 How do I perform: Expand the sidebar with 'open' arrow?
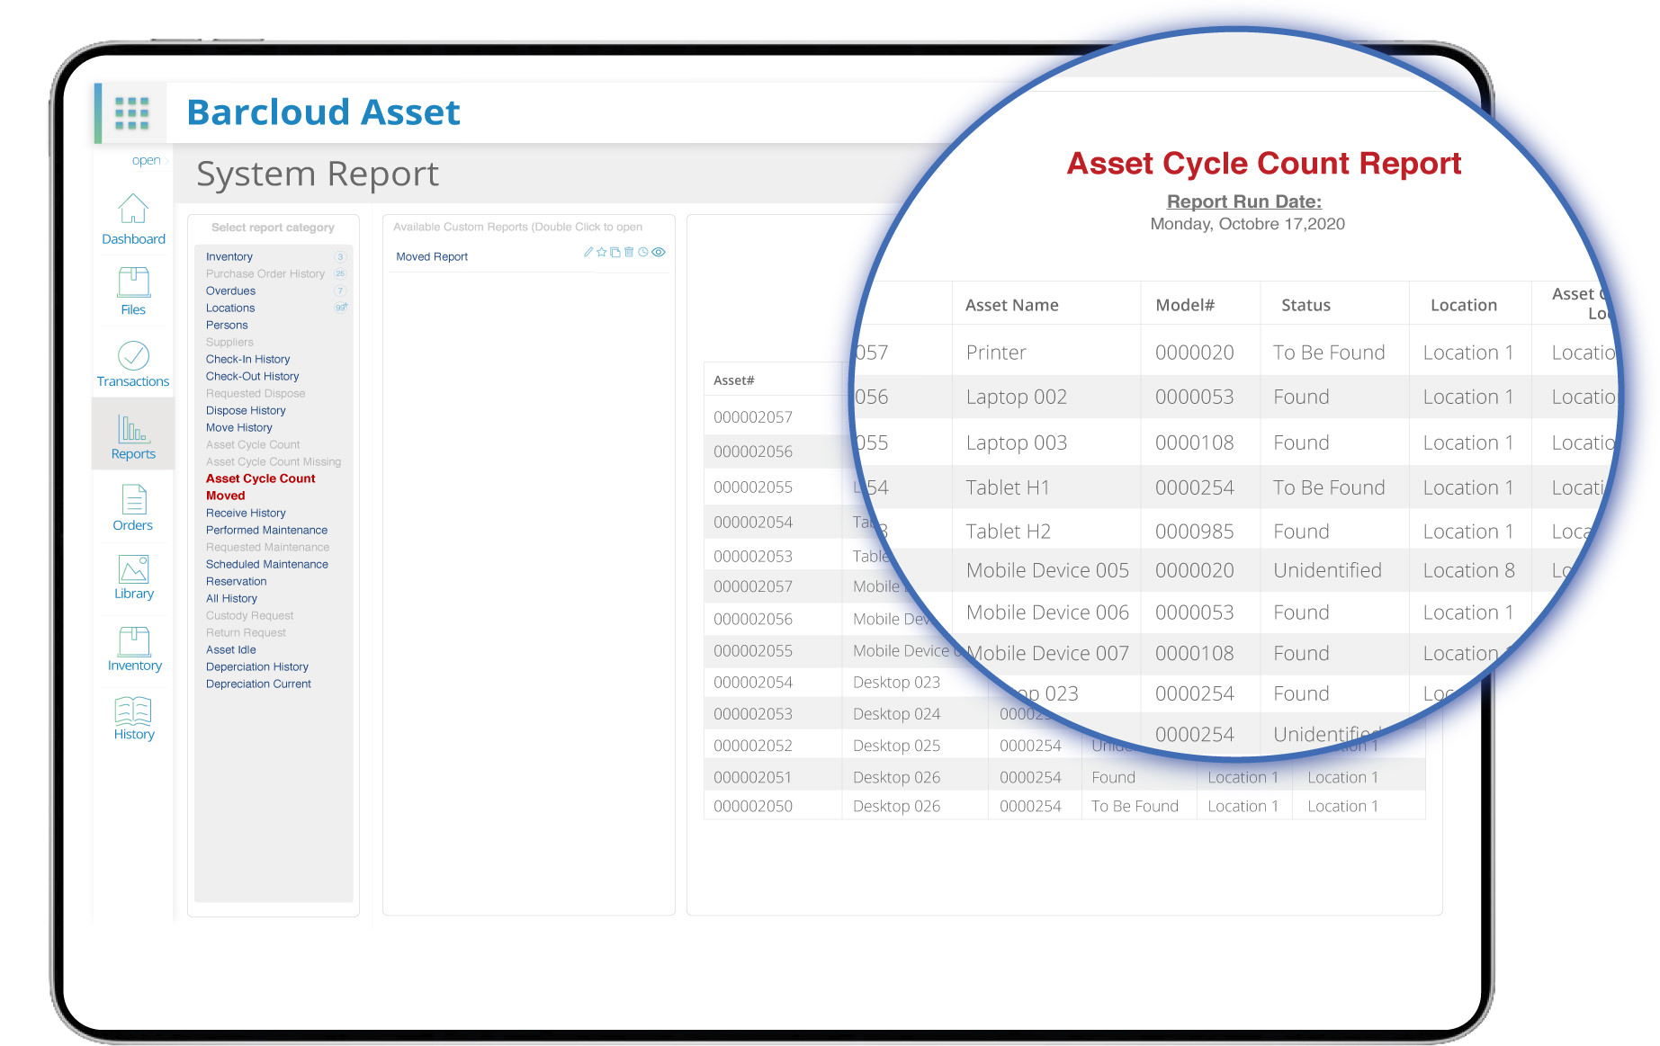click(150, 161)
